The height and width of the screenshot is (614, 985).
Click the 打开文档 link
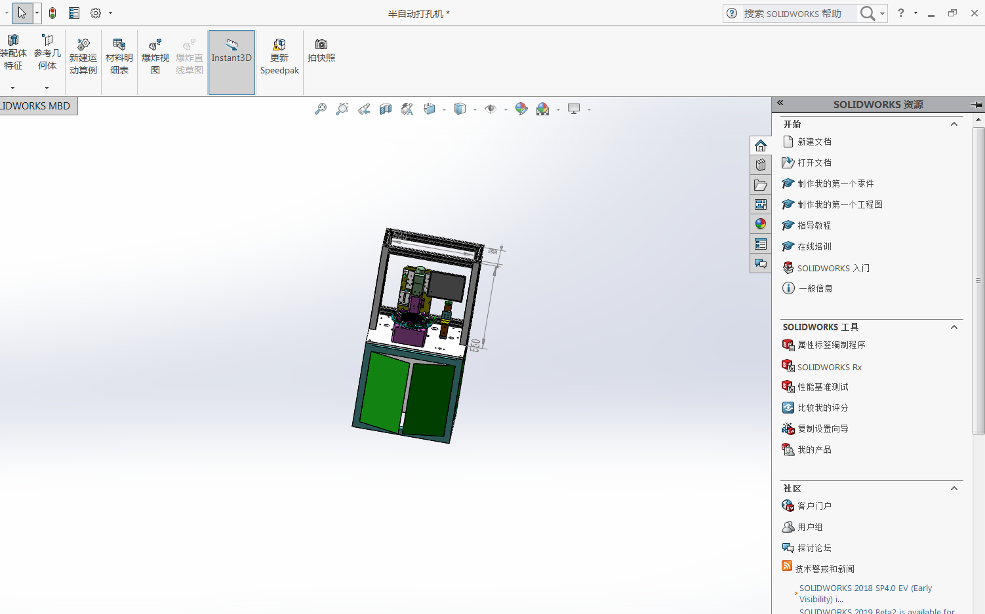click(x=814, y=163)
